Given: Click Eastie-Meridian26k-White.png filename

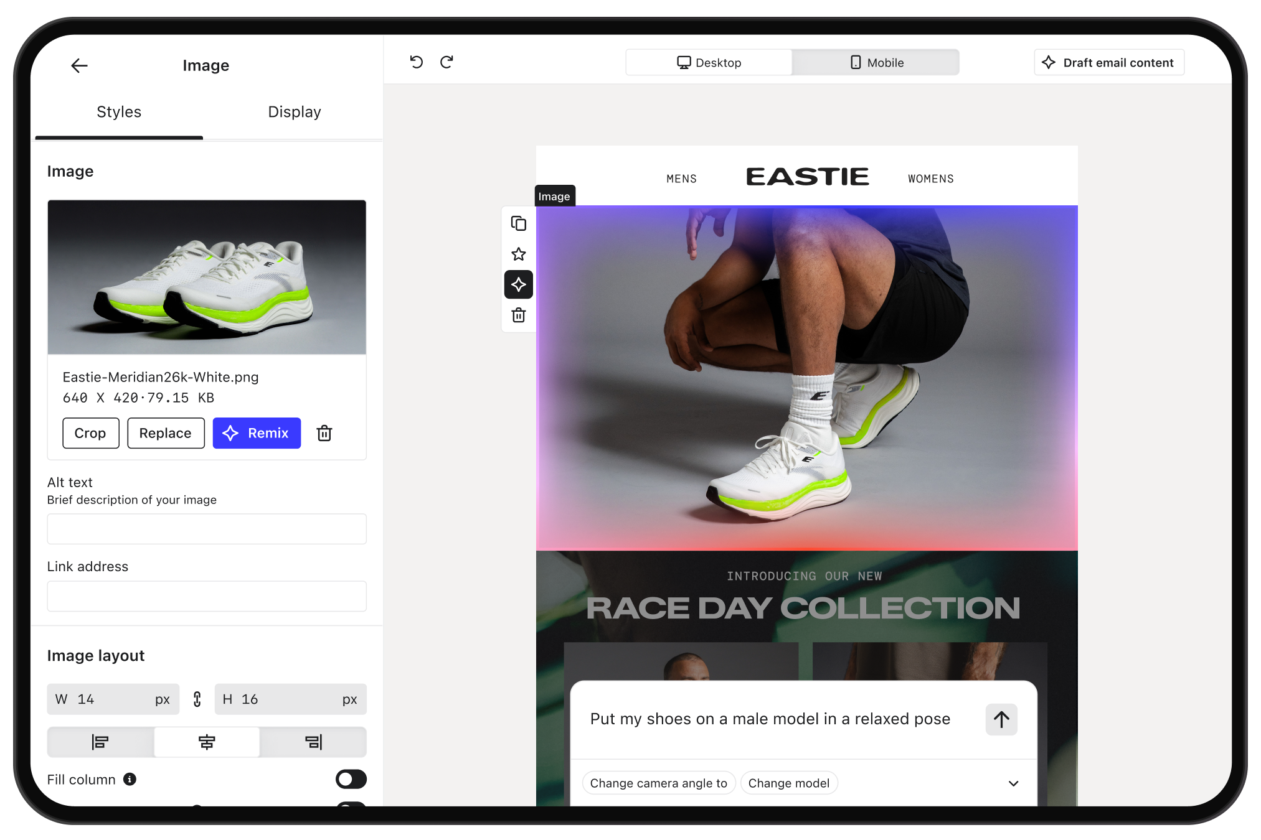Looking at the screenshot, I should [x=161, y=377].
